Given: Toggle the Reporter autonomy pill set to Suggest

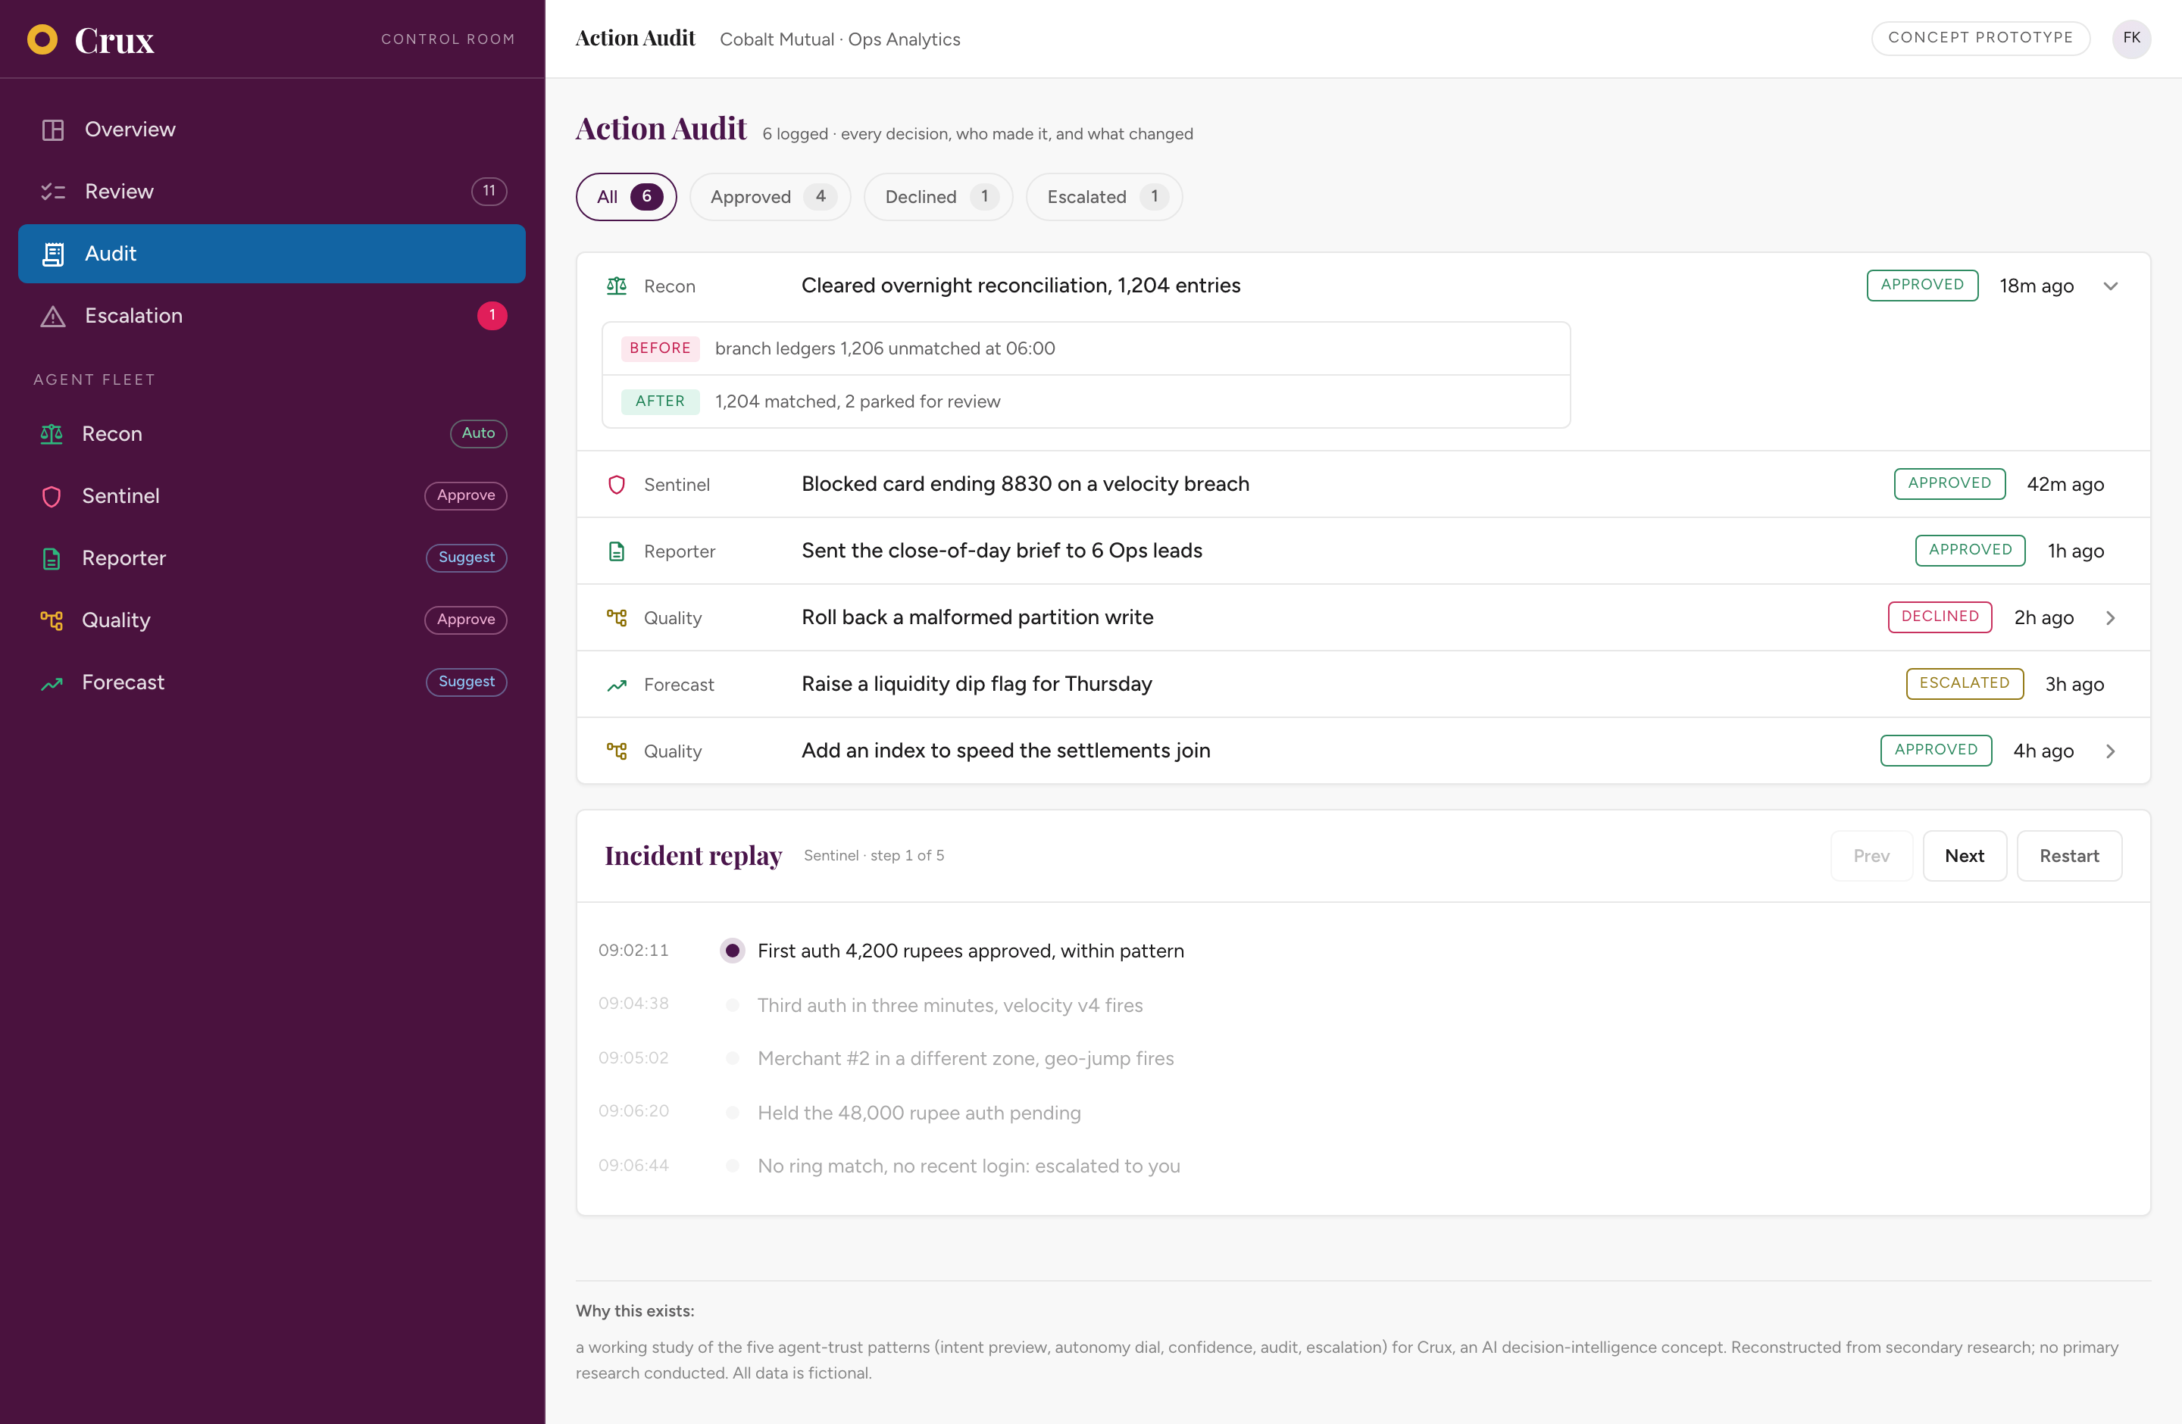Looking at the screenshot, I should (x=467, y=558).
